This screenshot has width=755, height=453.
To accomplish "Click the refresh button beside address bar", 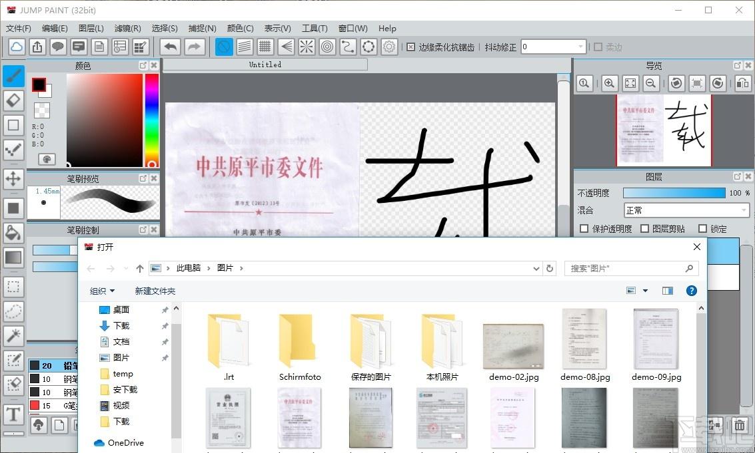I will (550, 269).
